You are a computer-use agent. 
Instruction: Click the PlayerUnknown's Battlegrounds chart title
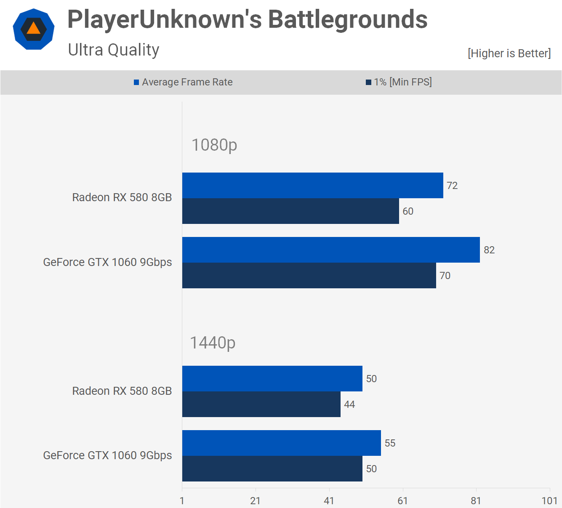(x=247, y=19)
